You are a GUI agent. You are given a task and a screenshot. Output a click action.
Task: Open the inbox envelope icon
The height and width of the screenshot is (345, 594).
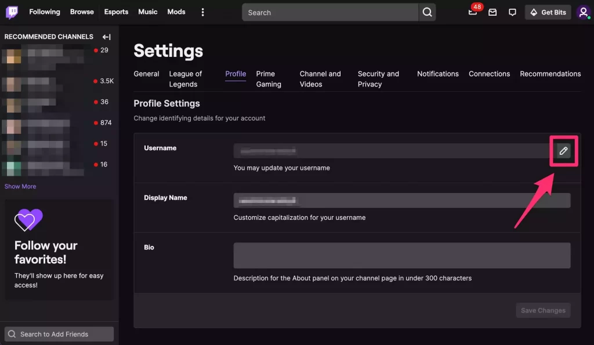point(492,12)
